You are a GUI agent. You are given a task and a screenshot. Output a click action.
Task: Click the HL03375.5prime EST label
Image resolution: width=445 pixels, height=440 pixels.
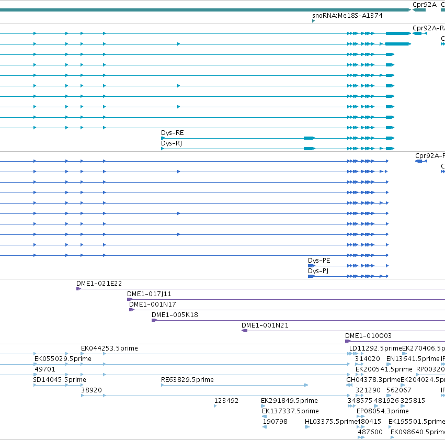click(x=330, y=422)
